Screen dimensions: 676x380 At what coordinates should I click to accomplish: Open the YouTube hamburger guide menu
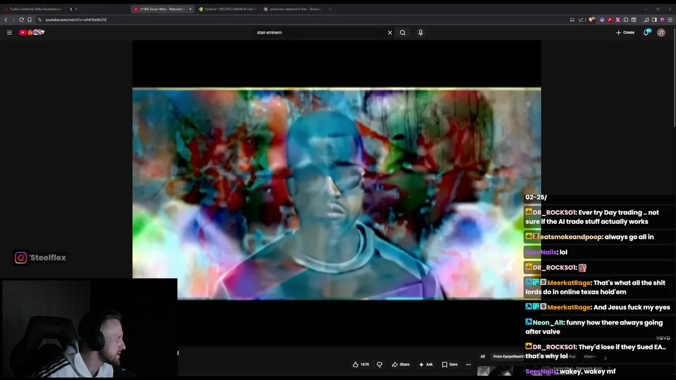pos(9,32)
